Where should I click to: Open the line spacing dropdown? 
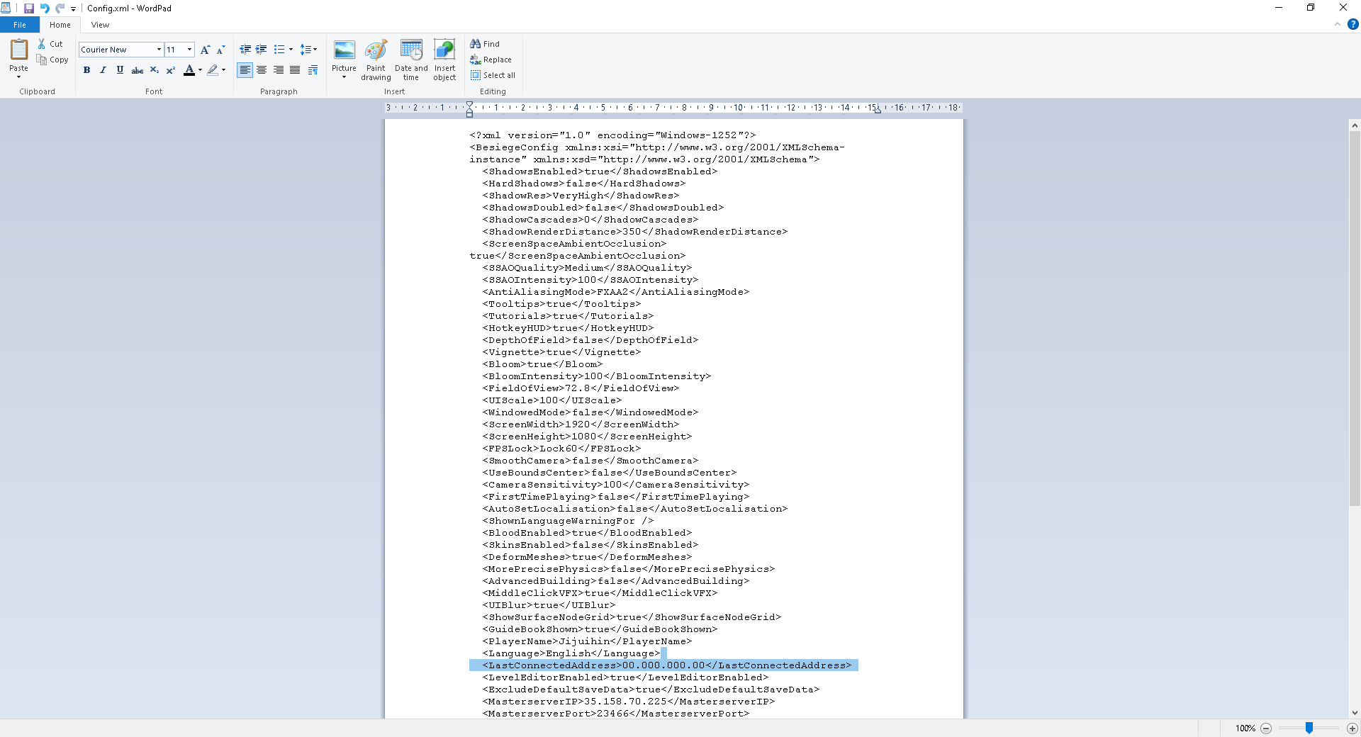308,50
